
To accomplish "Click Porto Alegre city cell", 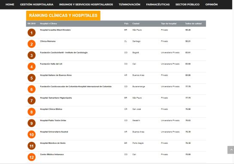I will pyautogui.click(x=138, y=143).
